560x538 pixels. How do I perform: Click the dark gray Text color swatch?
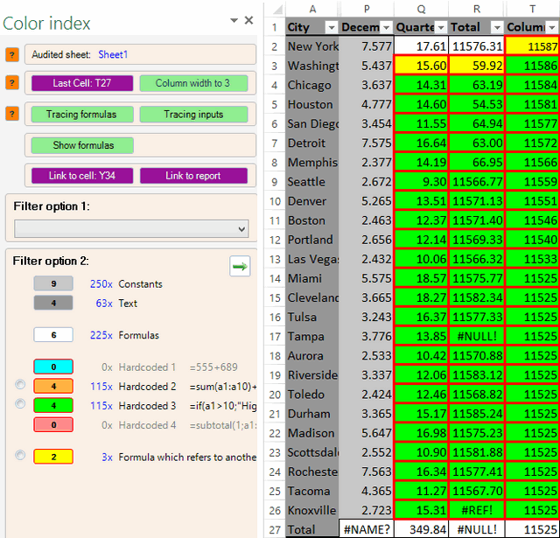(x=53, y=303)
